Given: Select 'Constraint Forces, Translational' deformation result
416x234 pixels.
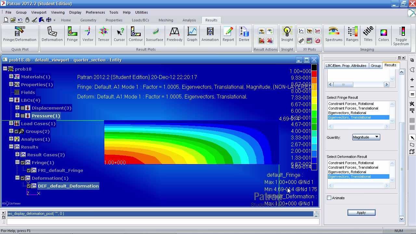Looking at the screenshot, I should pos(358,167).
